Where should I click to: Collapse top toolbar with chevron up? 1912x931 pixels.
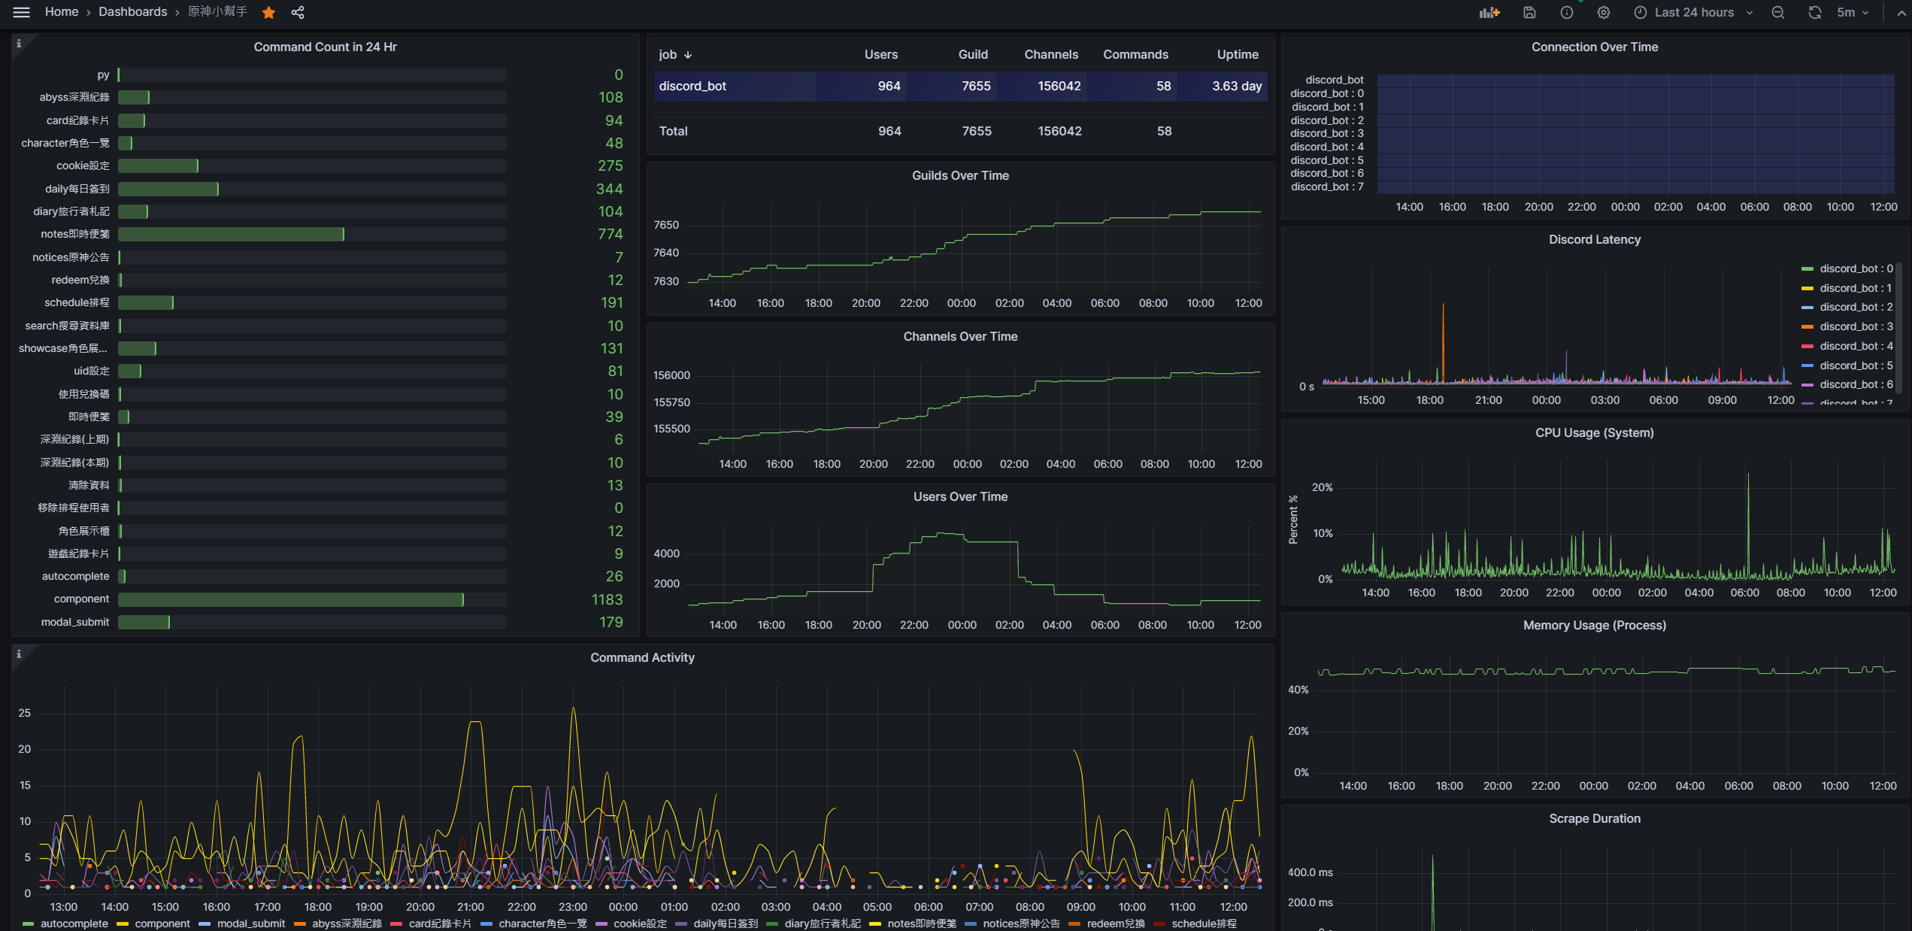pos(1901,13)
